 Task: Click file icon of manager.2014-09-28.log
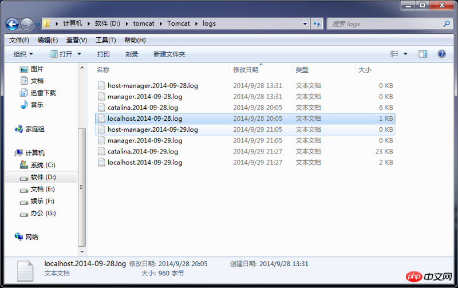pos(101,97)
